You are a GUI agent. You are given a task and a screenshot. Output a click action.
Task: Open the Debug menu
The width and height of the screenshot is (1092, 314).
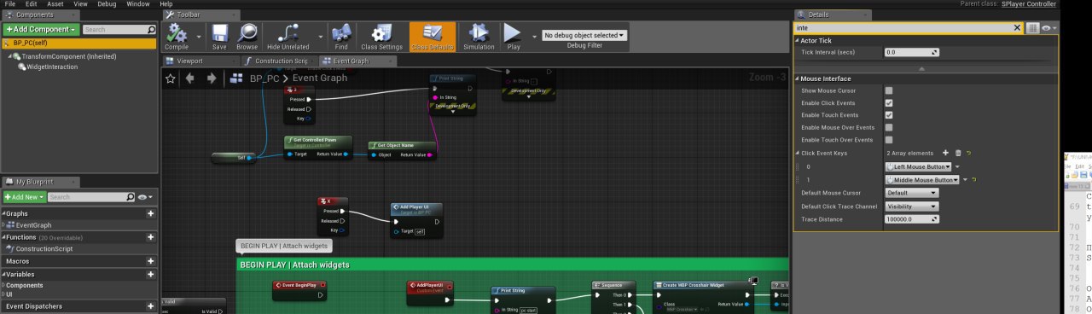coord(107,4)
